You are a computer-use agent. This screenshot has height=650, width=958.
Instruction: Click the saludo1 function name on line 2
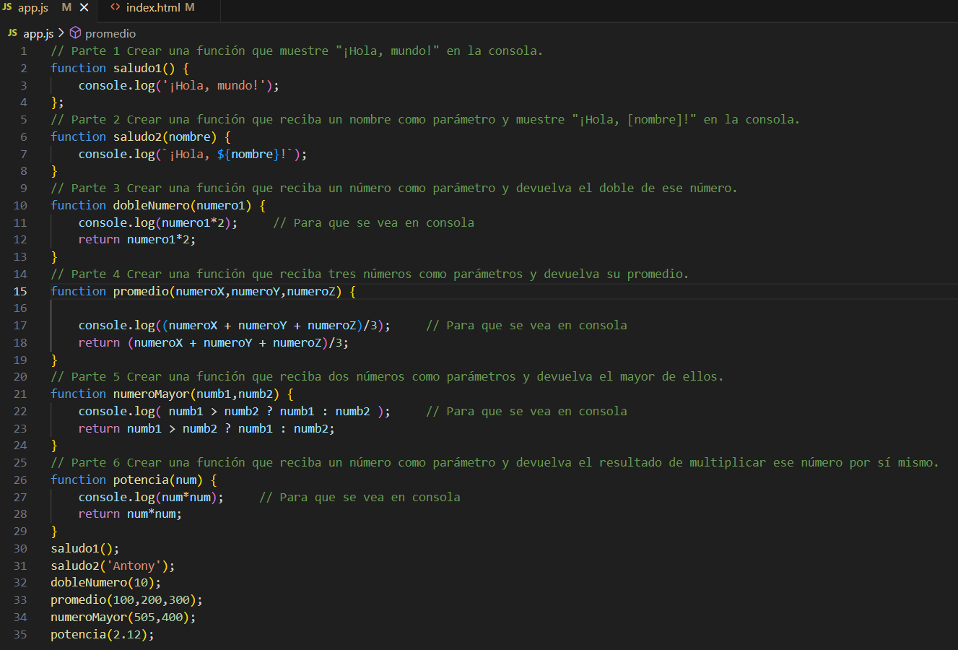pyautogui.click(x=137, y=68)
